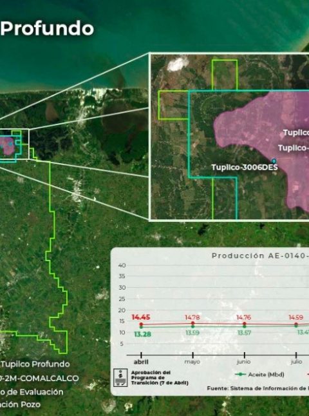The height and width of the screenshot is (416, 309).
Task: Click the 'Profundo' title text
Action: click(47, 28)
